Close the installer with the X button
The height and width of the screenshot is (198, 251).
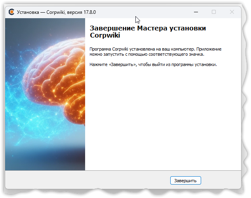(x=232, y=12)
